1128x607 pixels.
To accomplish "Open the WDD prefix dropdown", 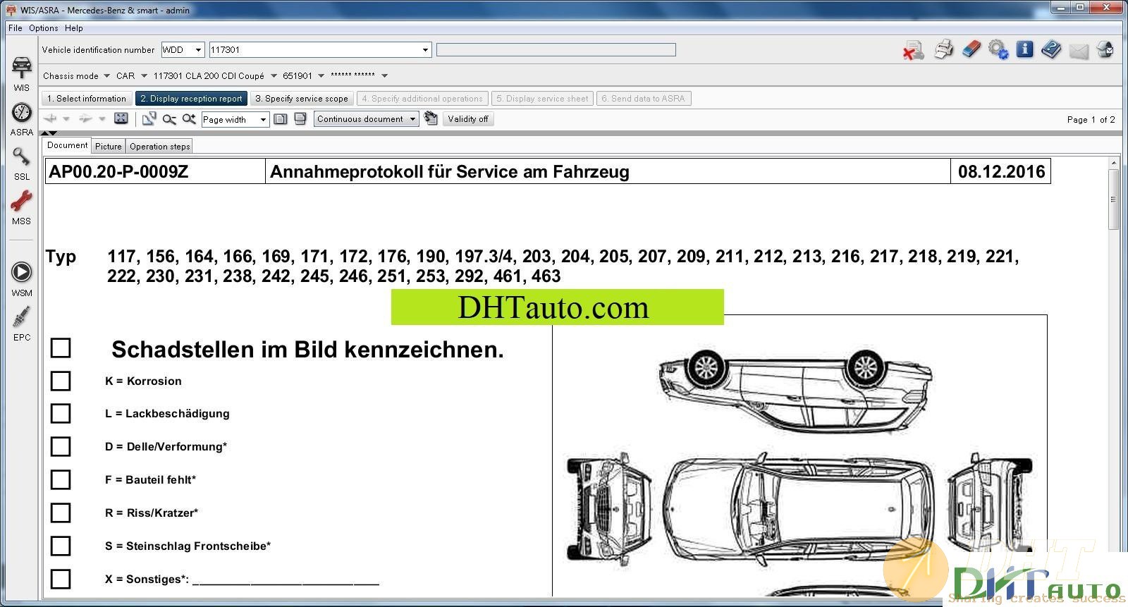I will (x=198, y=50).
